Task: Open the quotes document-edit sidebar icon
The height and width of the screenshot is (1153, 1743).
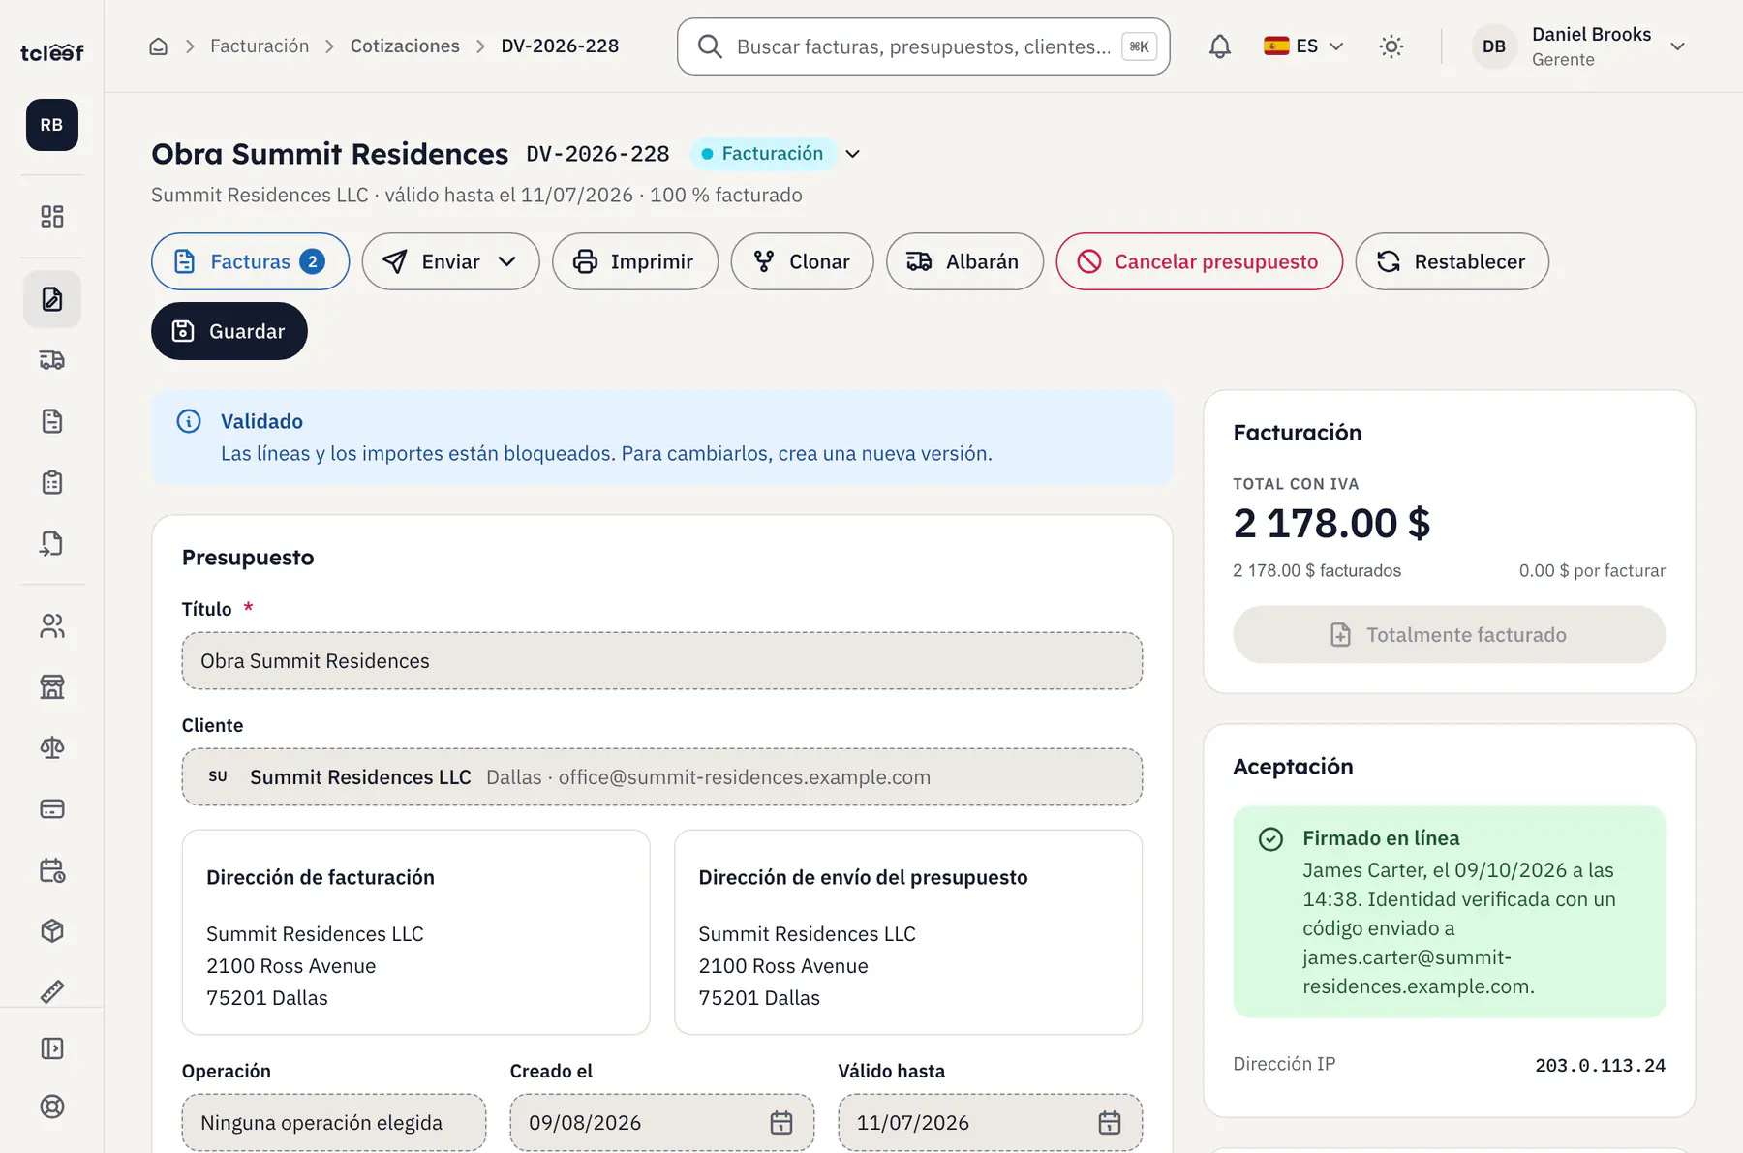Action: coord(52,299)
